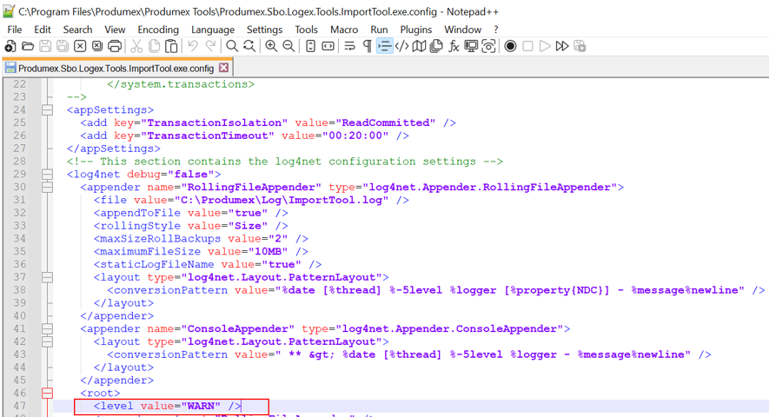Collapse the layout block at line 42

(48, 341)
